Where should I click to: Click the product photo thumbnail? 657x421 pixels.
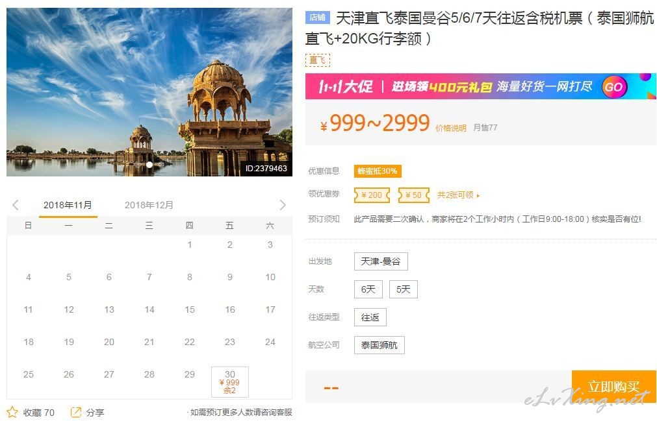[149, 92]
